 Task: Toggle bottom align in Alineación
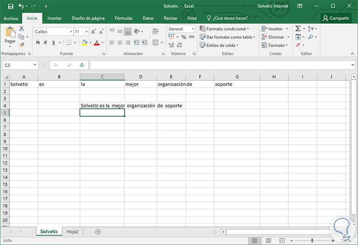click(x=128, y=32)
